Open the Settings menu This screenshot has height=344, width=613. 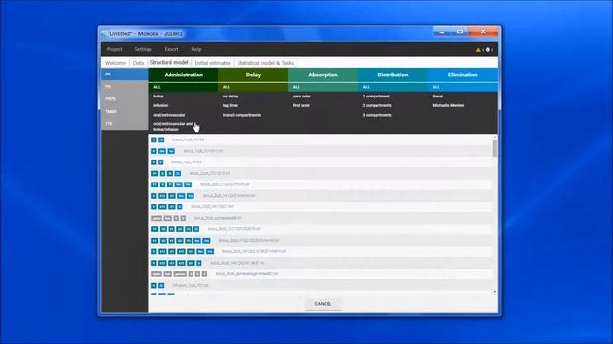(143, 49)
